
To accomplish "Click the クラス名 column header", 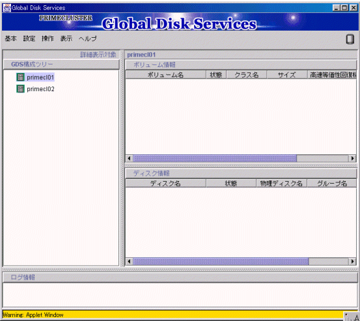I will point(247,75).
